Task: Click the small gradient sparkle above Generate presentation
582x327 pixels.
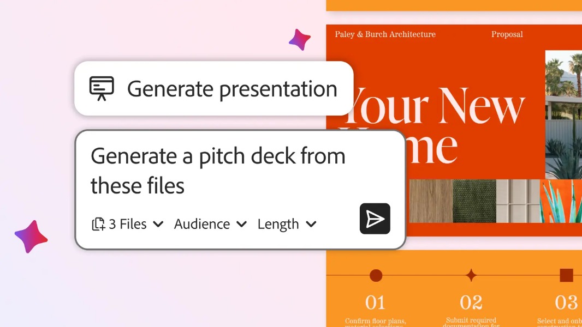Action: (300, 40)
